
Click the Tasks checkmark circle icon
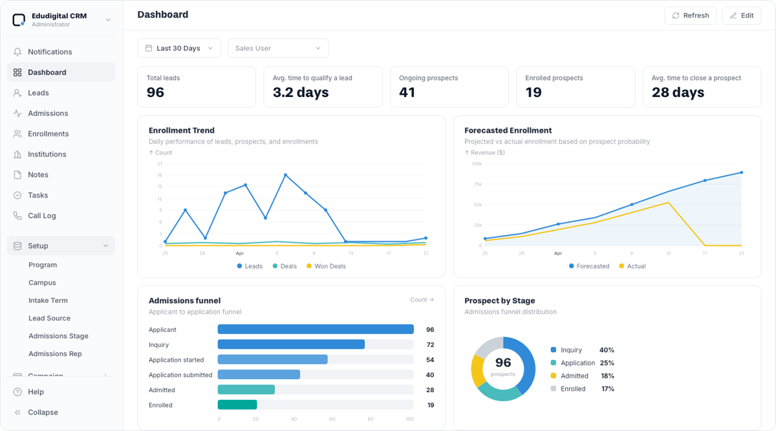pos(17,195)
